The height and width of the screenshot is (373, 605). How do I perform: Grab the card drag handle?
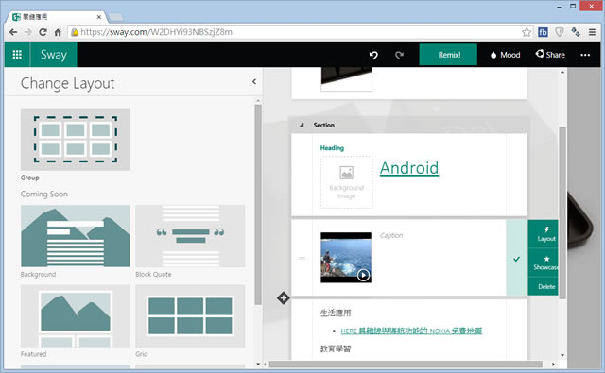[x=302, y=258]
